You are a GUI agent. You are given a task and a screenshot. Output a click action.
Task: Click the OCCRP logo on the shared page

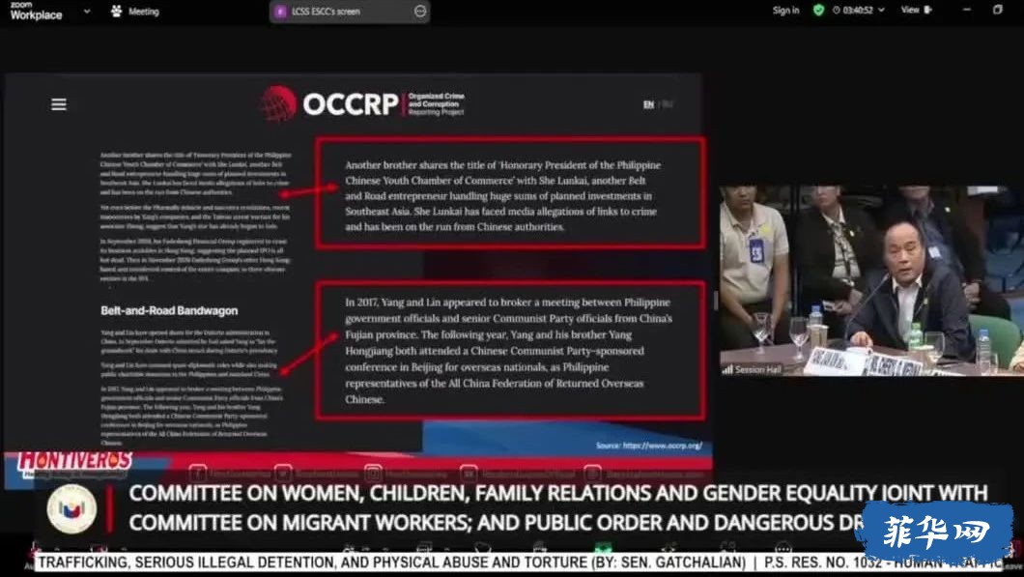coord(362,103)
